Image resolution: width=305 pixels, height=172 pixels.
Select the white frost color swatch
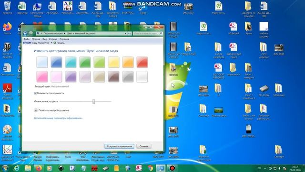[x=142, y=76]
